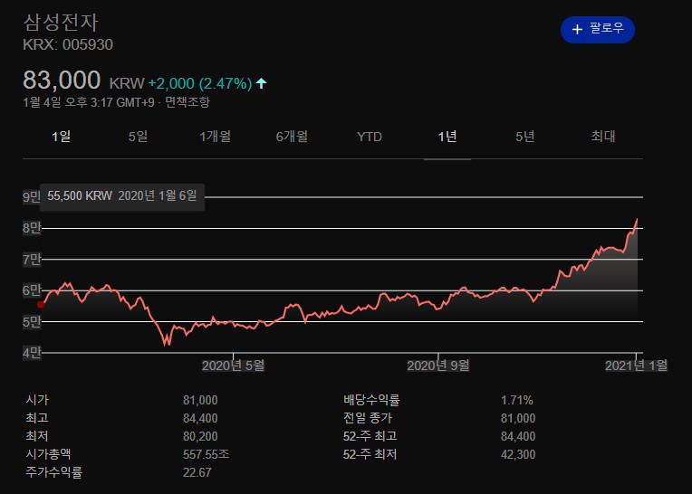
Task: Click the 2021년 1월 axis label
Action: coord(636,366)
